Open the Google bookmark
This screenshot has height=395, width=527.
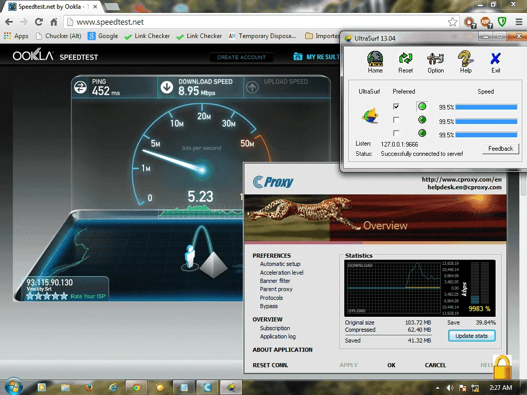pos(103,36)
